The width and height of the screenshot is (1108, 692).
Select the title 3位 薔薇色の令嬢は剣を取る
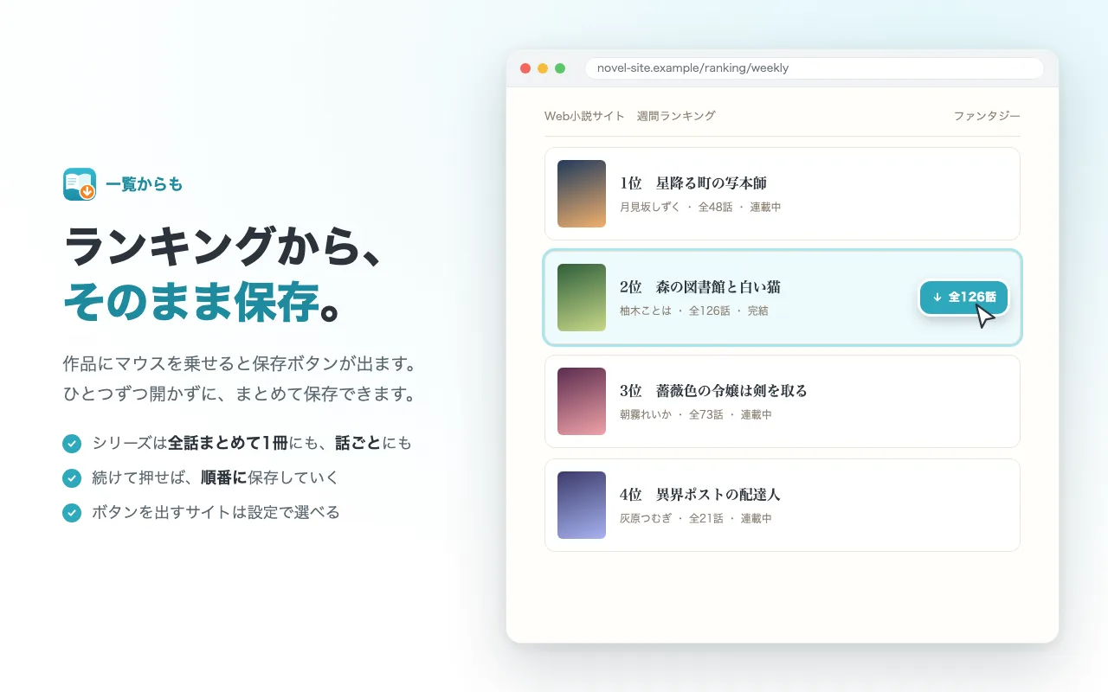coord(713,391)
